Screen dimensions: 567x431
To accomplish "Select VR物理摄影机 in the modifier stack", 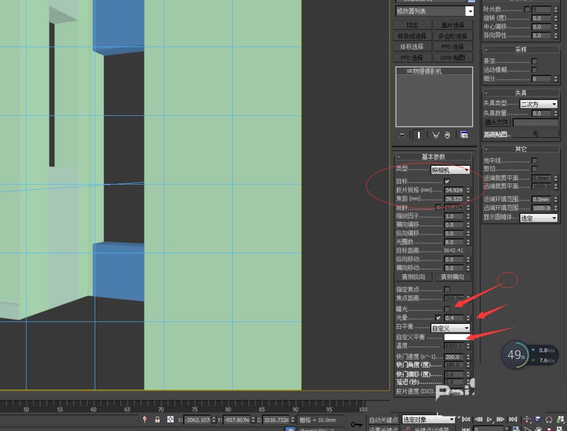I will pyautogui.click(x=424, y=71).
